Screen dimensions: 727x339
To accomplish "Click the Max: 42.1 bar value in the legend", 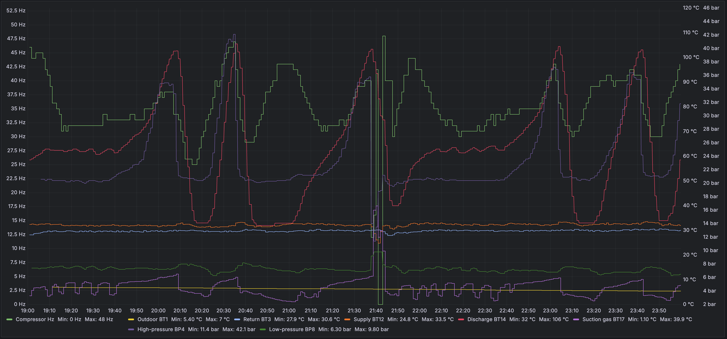I will [239, 330].
